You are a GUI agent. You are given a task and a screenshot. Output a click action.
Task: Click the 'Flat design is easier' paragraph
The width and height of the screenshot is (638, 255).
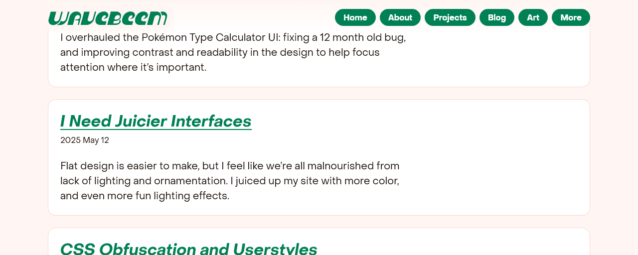230,180
